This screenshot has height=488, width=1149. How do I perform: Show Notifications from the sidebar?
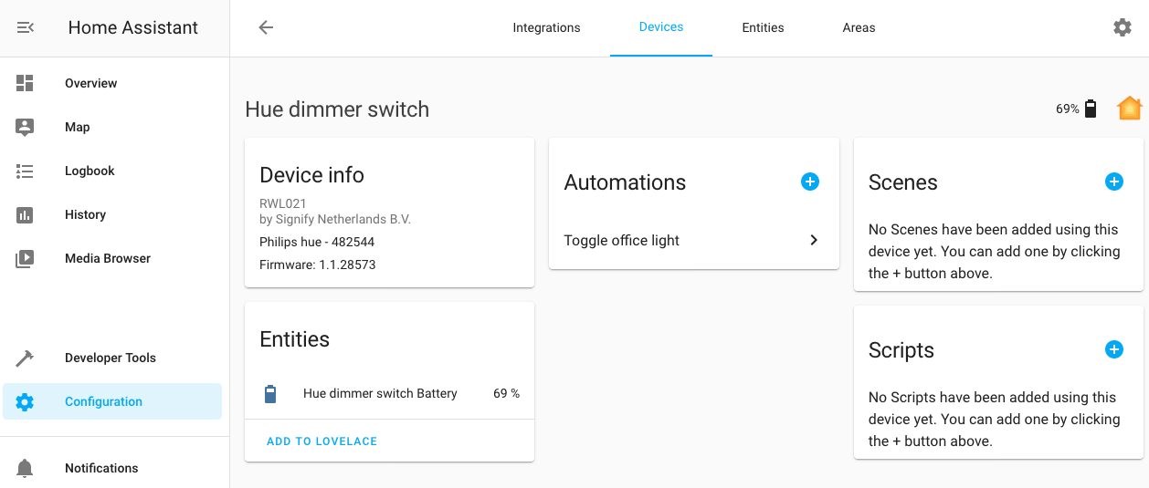point(101,468)
